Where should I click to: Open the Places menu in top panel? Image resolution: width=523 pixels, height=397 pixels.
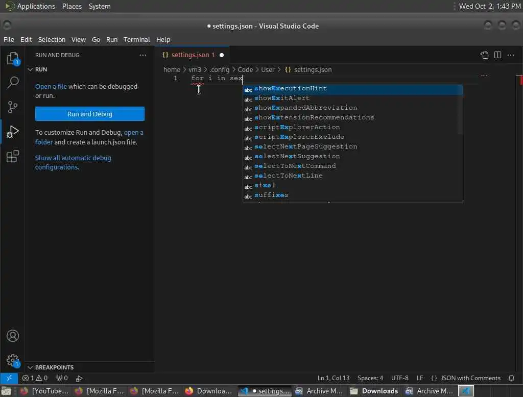click(x=72, y=6)
